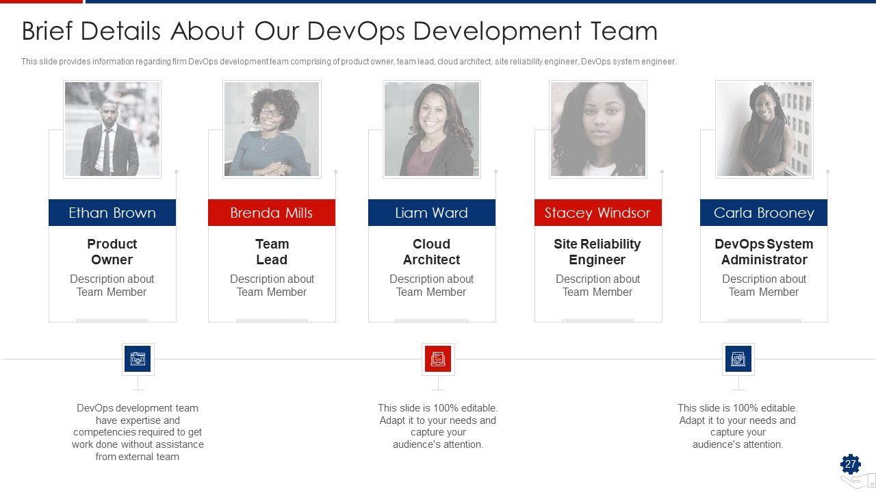This screenshot has width=876, height=493.
Task: Select Ethan Brown's photo
Action: 112,129
